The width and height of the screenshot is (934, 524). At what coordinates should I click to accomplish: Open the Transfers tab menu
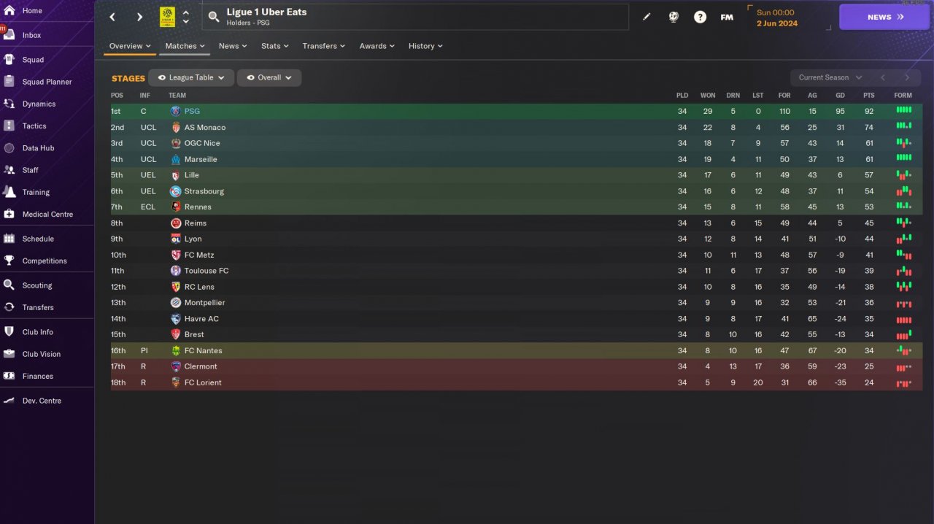pyautogui.click(x=323, y=46)
